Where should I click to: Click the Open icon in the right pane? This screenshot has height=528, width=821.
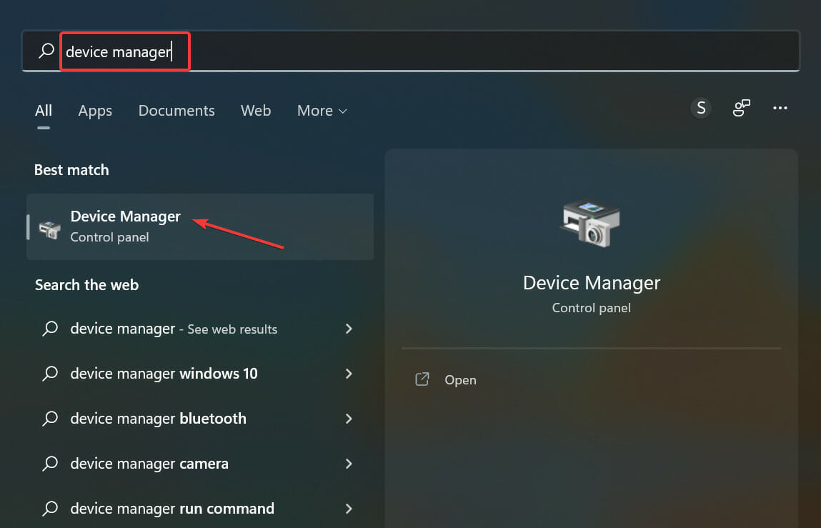(x=422, y=379)
